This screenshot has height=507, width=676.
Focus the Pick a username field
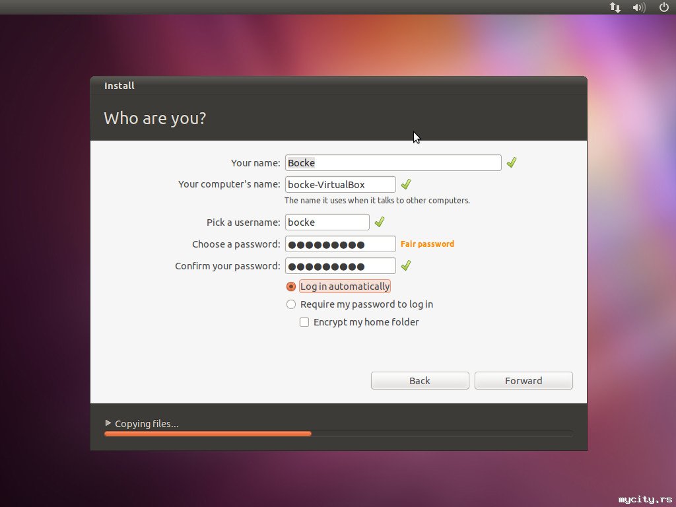point(327,222)
